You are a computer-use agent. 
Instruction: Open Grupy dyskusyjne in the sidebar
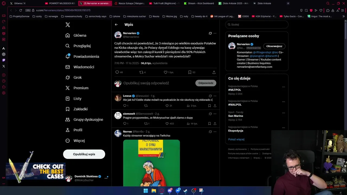coord(84,119)
